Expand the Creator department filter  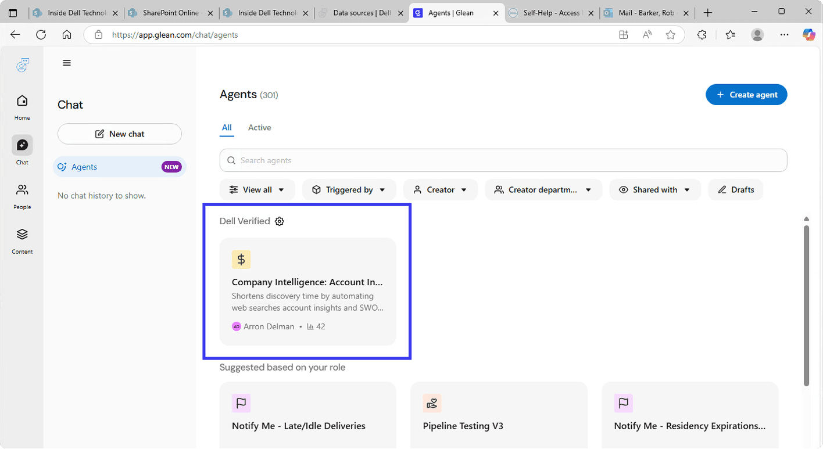coord(543,190)
